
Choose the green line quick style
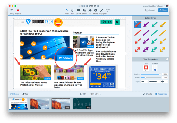click(154, 33)
